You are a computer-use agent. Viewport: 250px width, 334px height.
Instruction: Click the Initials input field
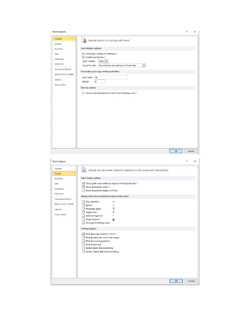point(100,81)
